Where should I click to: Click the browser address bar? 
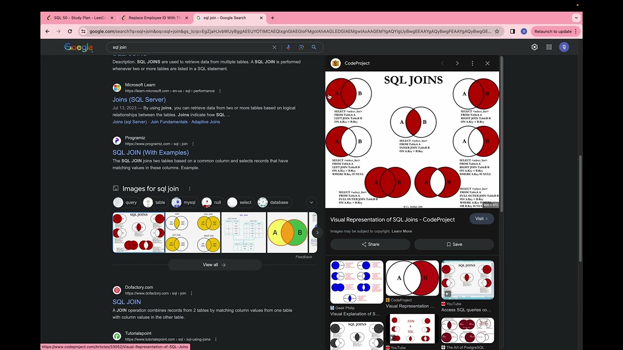click(x=290, y=31)
